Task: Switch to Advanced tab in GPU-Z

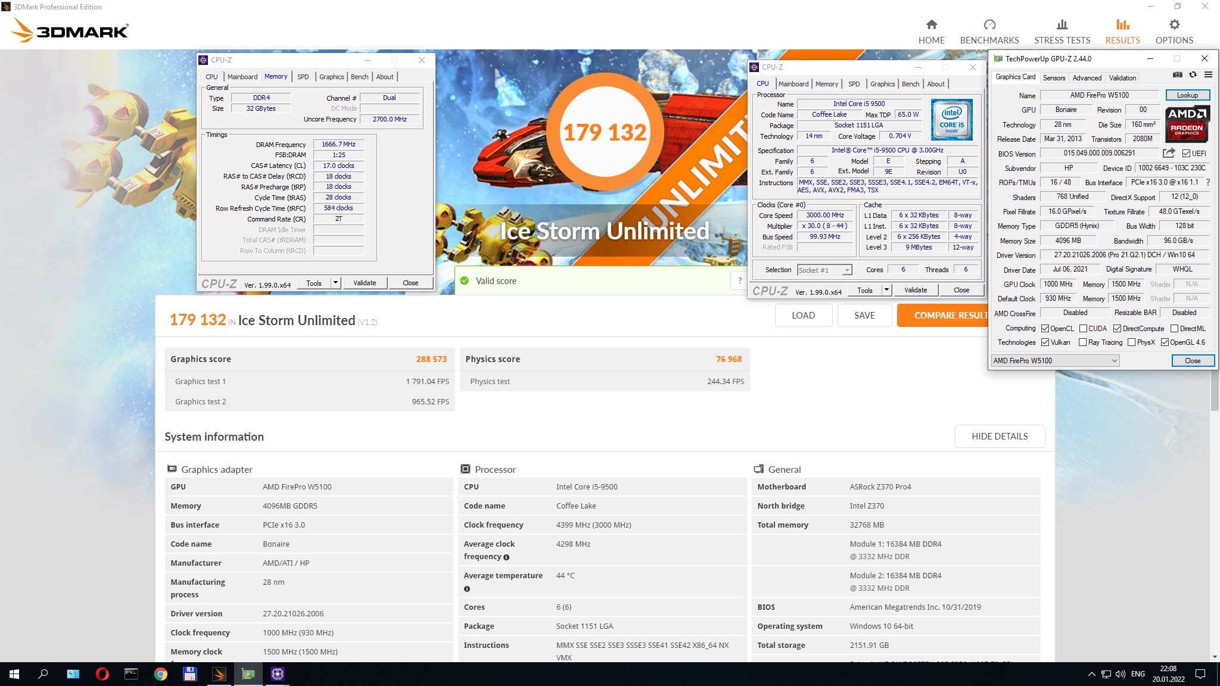Action: (1087, 78)
